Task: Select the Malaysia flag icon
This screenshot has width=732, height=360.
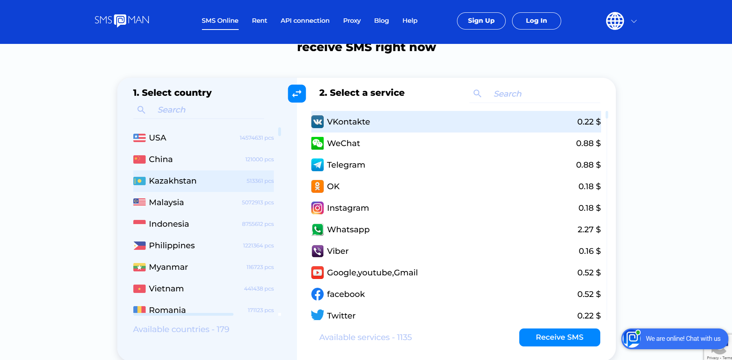Action: [x=139, y=202]
